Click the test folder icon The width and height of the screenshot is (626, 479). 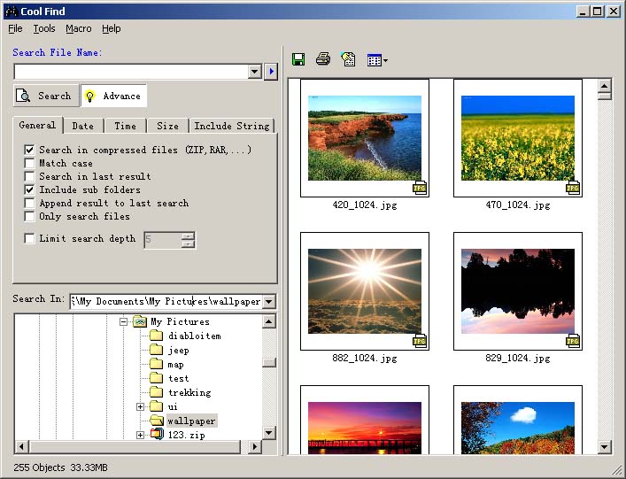point(156,377)
